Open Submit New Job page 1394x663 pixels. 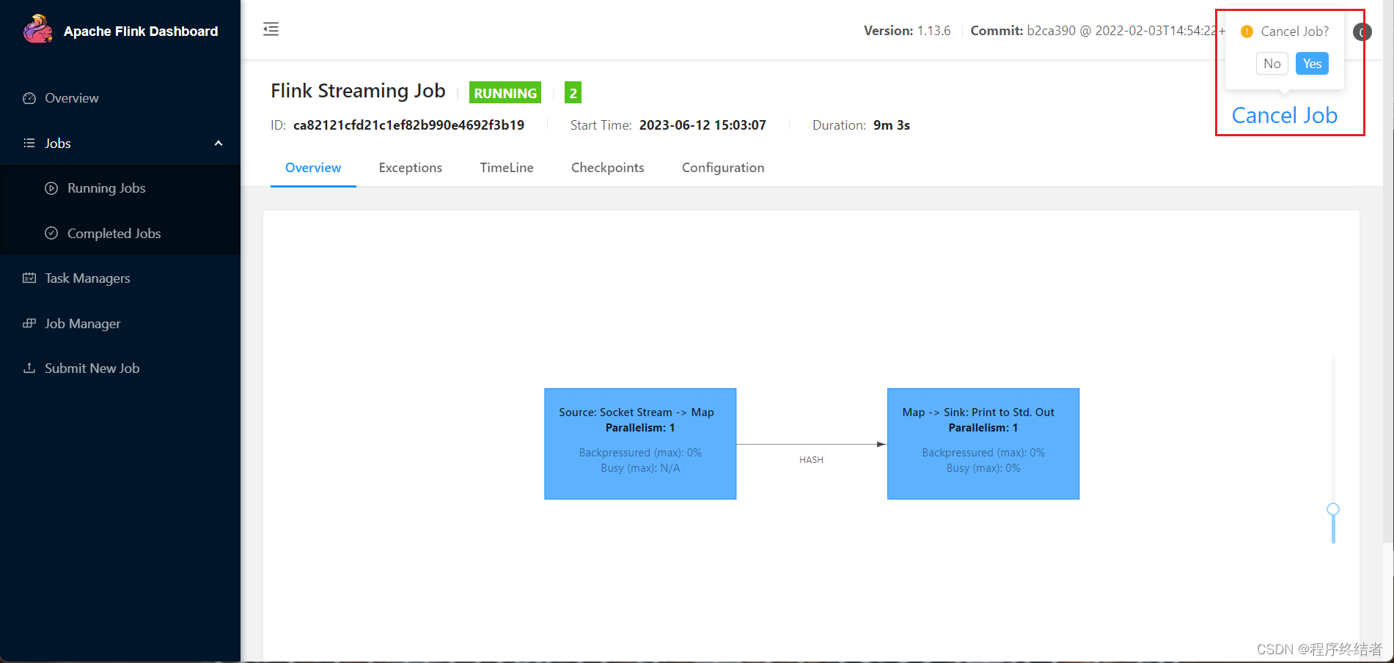pyautogui.click(x=120, y=368)
